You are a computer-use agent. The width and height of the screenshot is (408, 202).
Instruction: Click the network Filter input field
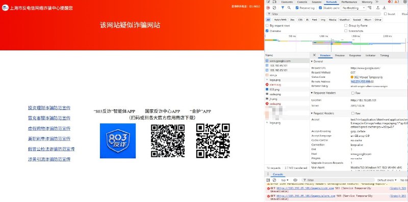[323, 14]
